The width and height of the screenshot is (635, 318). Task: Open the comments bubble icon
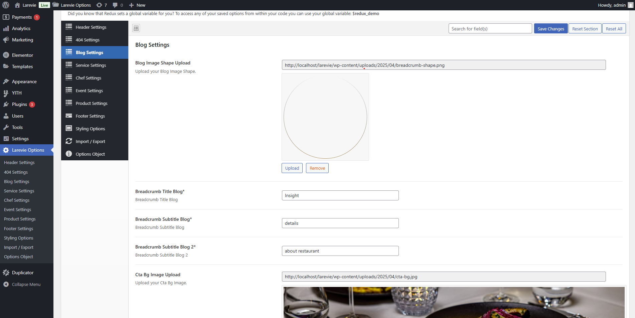point(115,5)
